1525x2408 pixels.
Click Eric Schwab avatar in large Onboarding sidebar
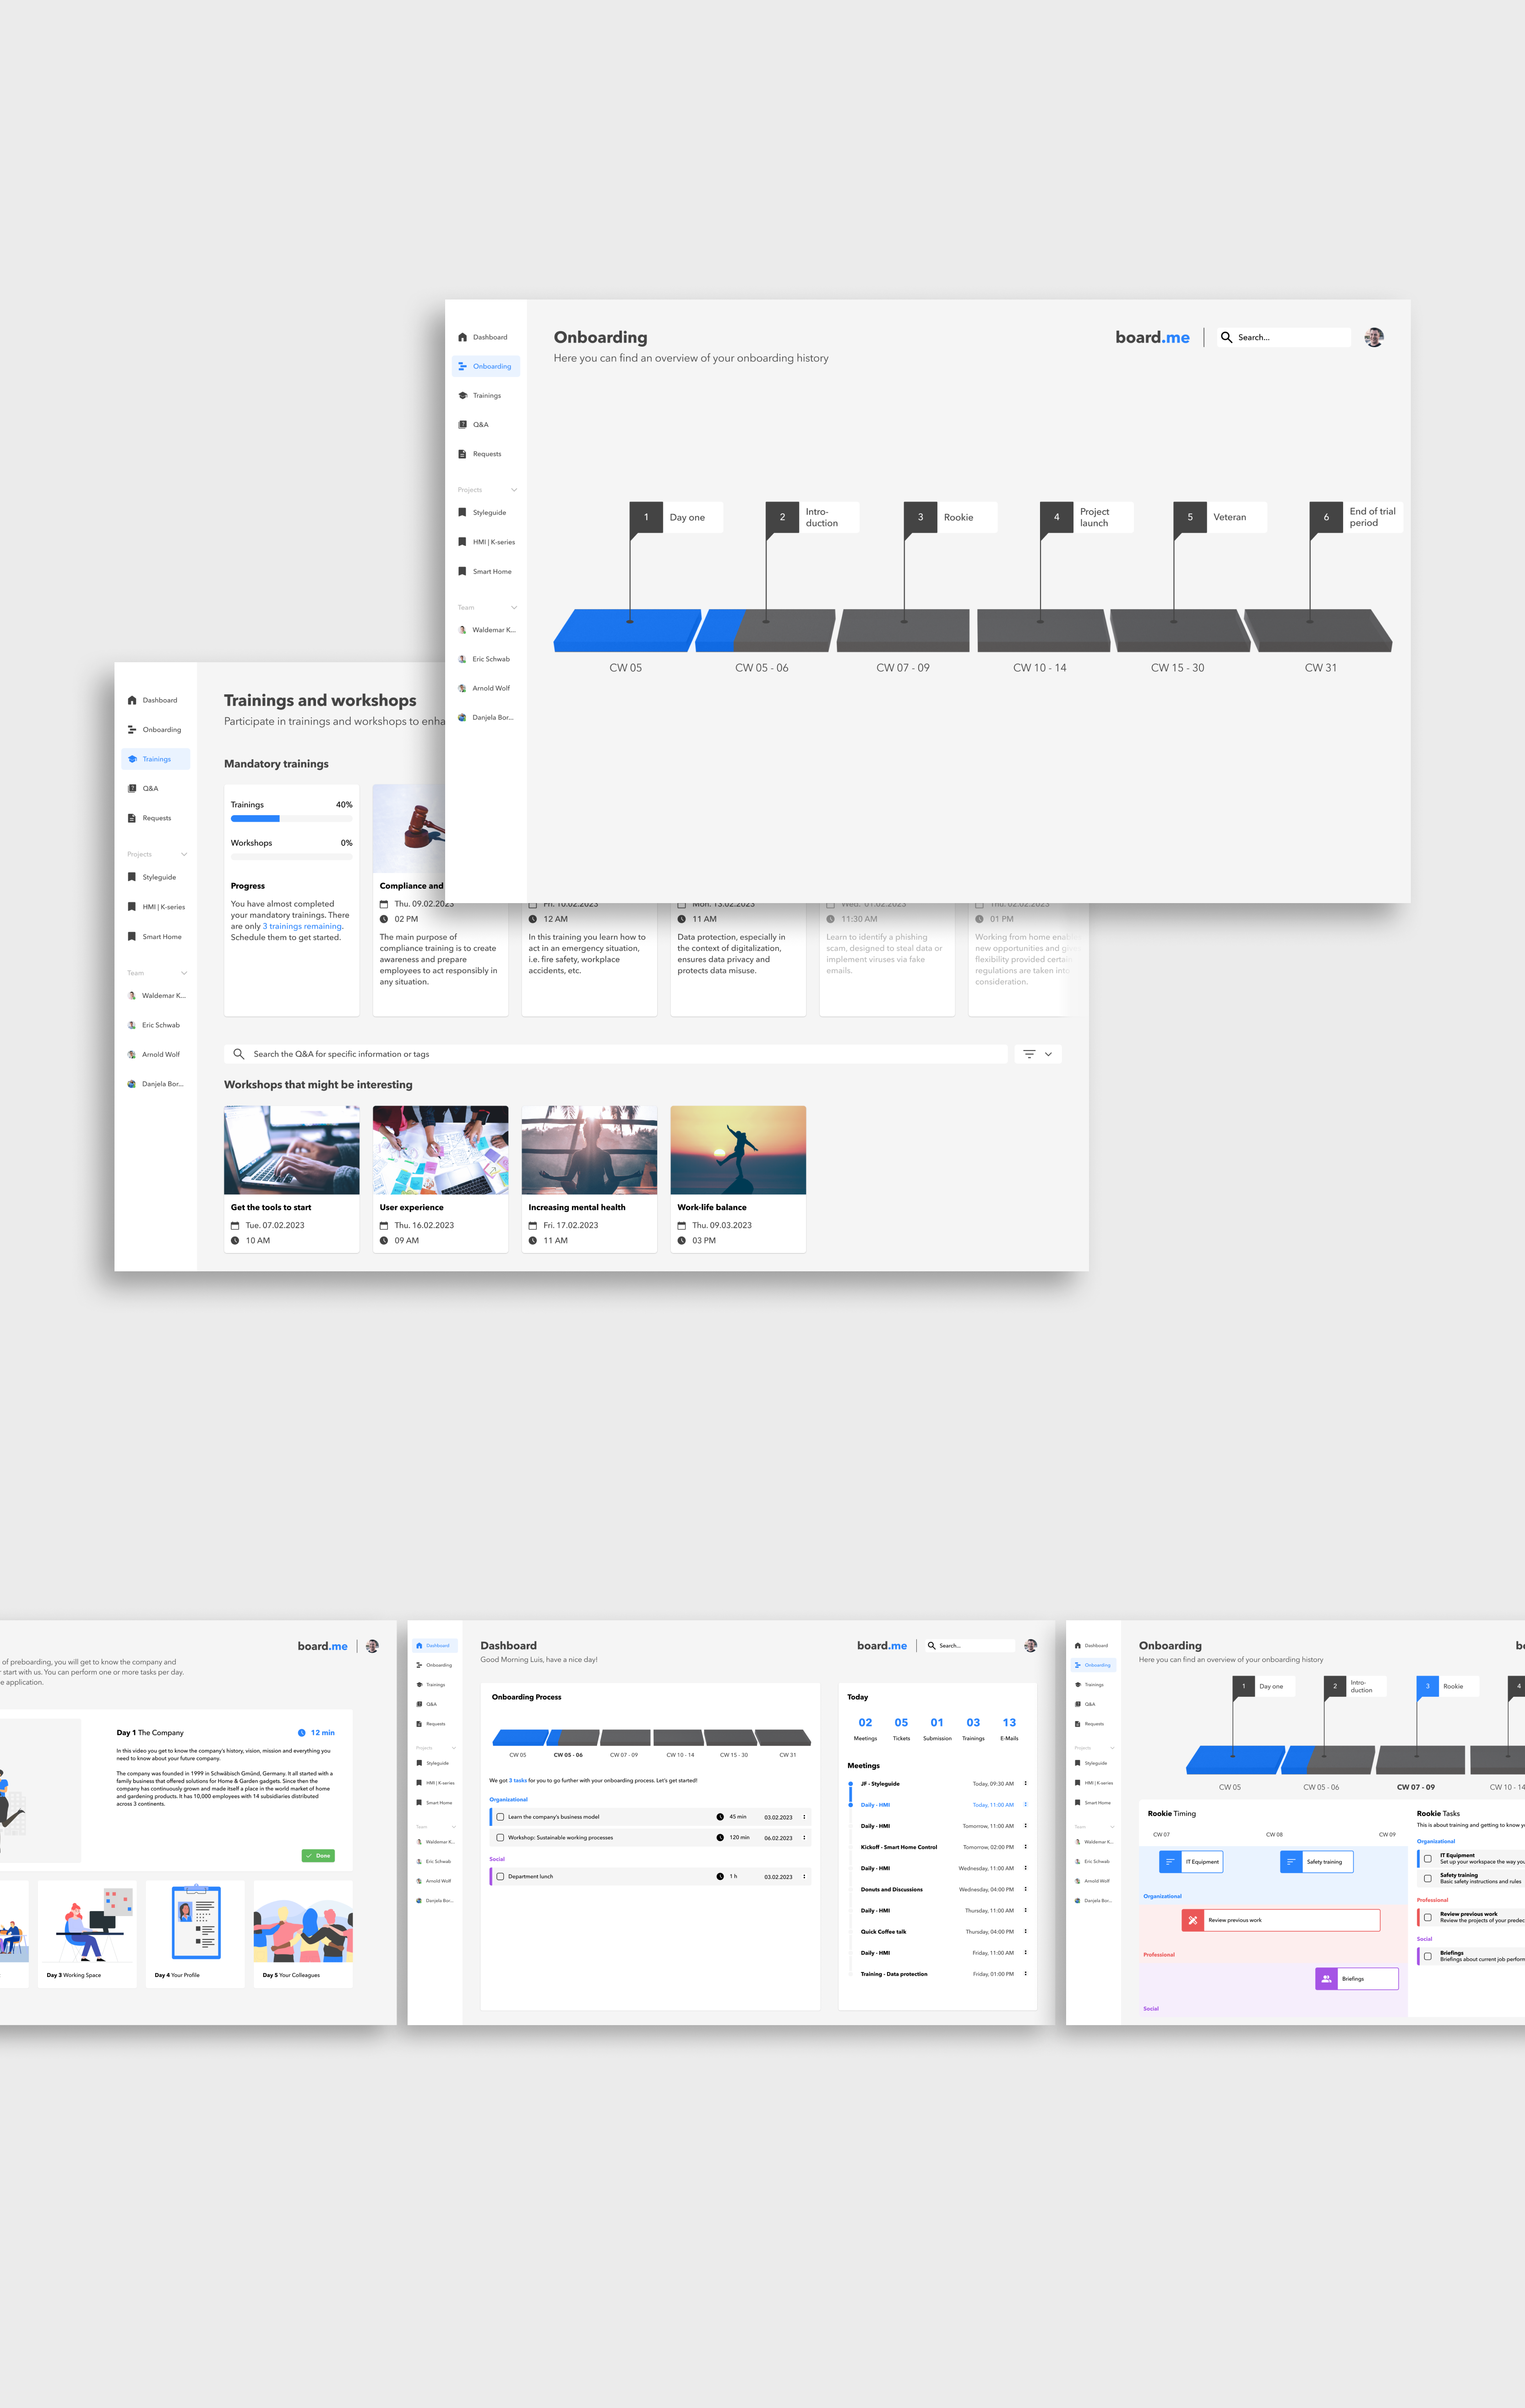[462, 659]
